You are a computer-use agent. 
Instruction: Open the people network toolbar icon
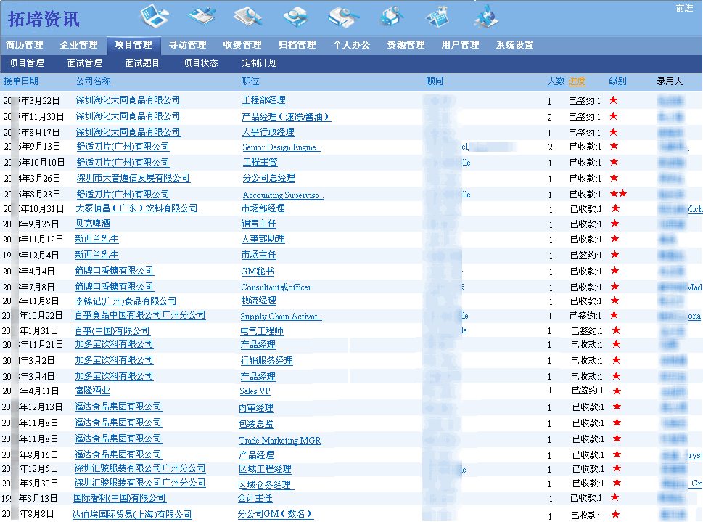[486, 16]
